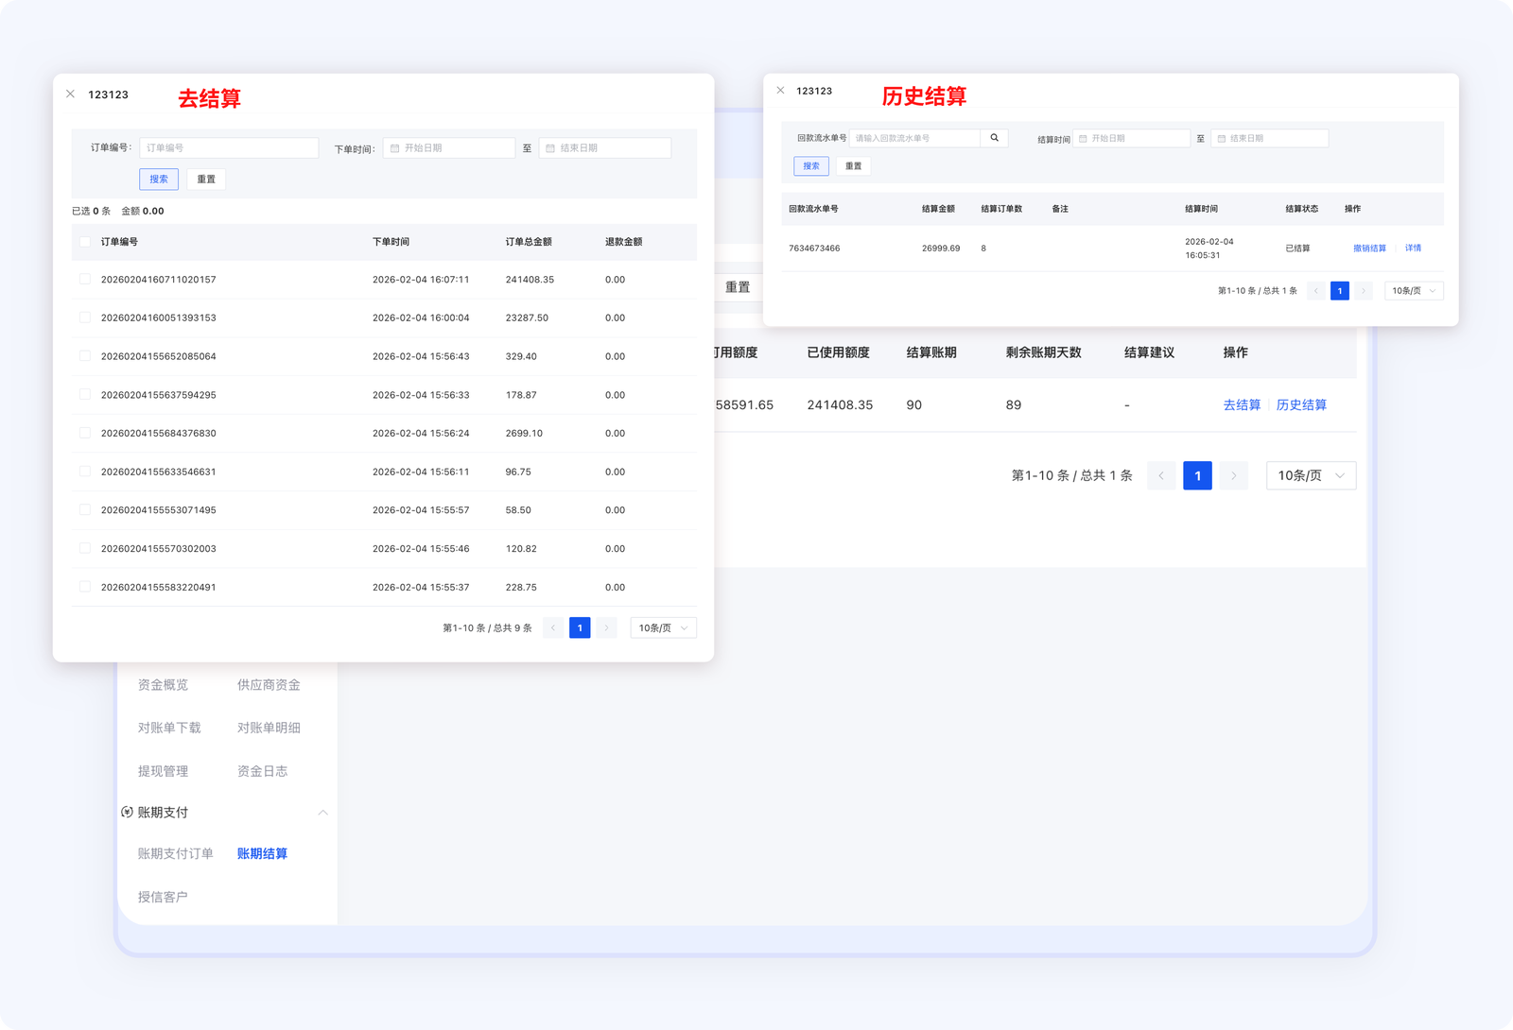Click previous page arrow in 历史结算 pagination
The height and width of the screenshot is (1030, 1513).
pos(1315,291)
